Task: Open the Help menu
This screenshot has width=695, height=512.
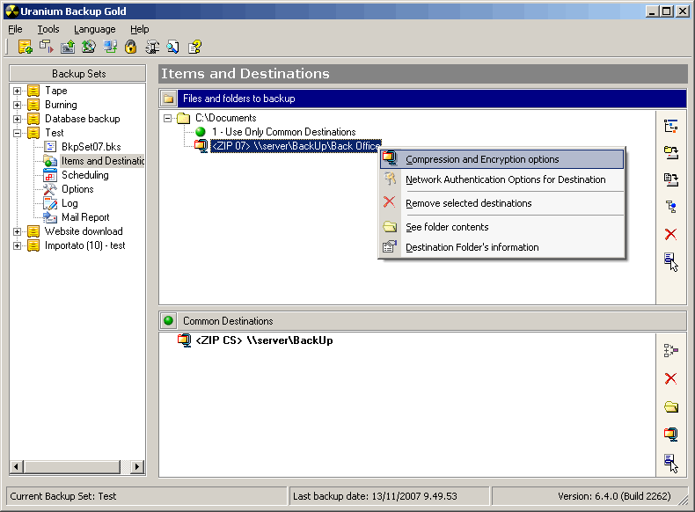Action: pos(139,29)
